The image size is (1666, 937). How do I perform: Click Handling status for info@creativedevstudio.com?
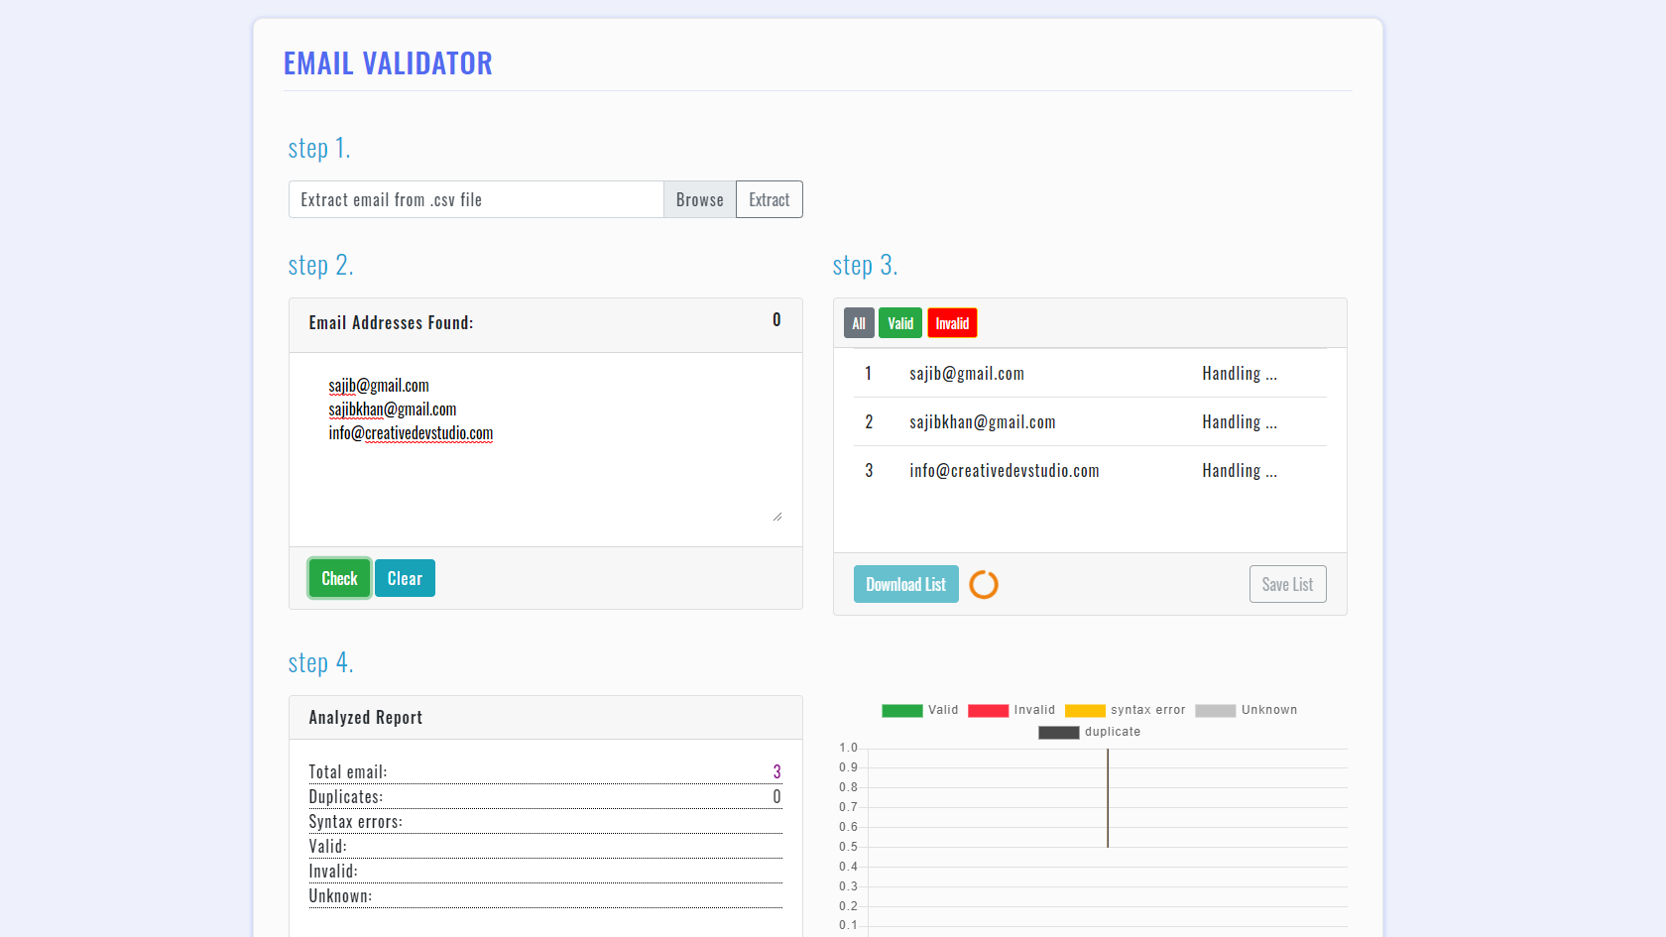coord(1240,470)
